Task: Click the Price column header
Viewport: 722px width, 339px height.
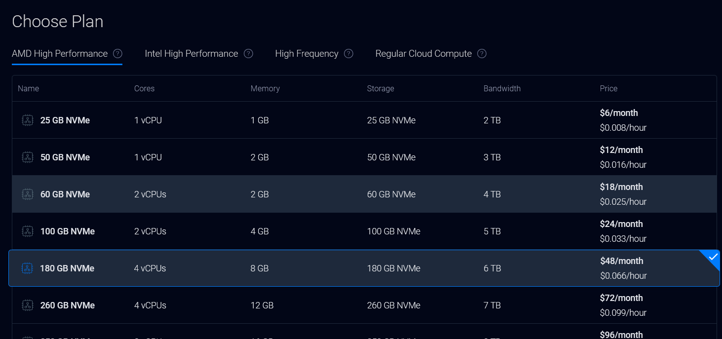Action: click(608, 89)
